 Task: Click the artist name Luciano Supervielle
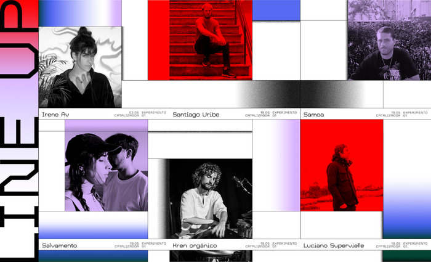tap(334, 245)
